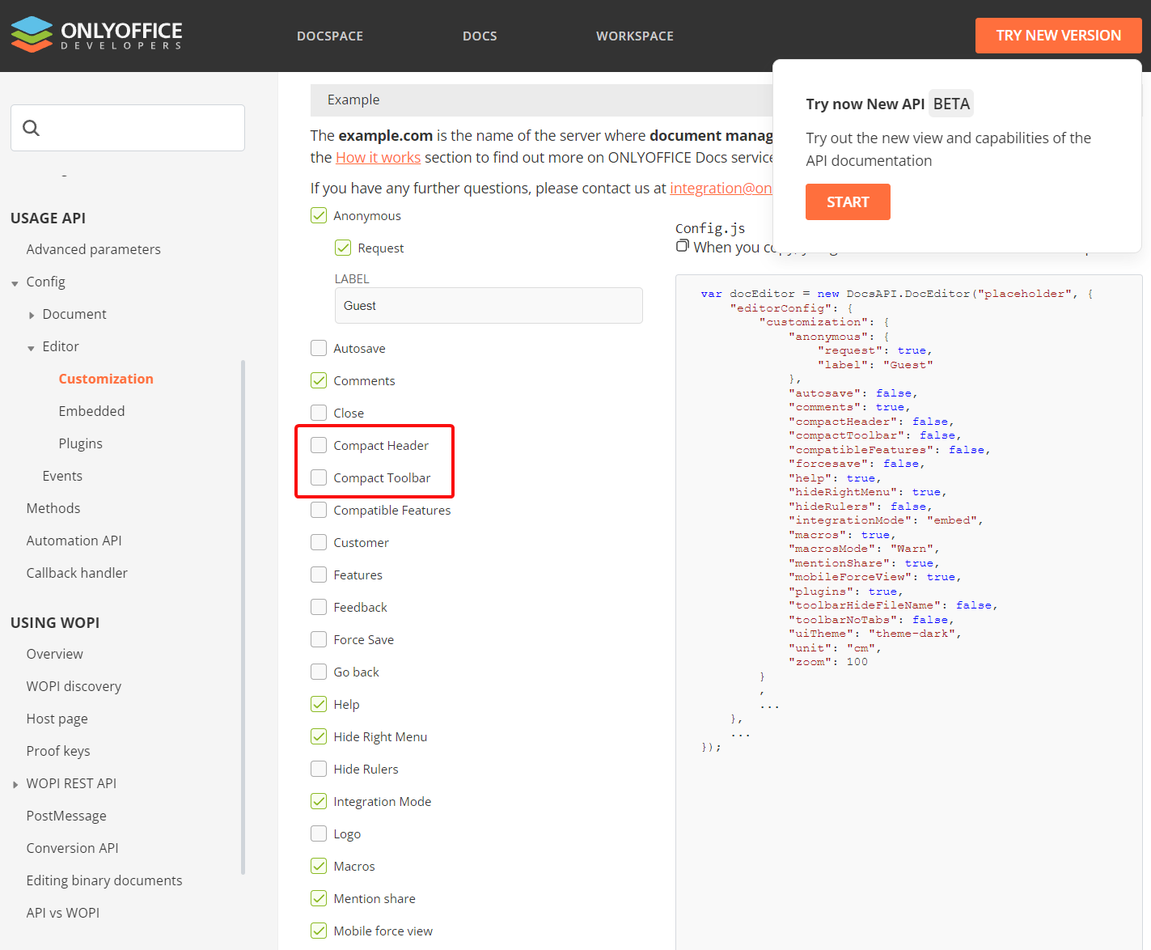
Task: Check the Compatible Features option
Action: (x=319, y=510)
